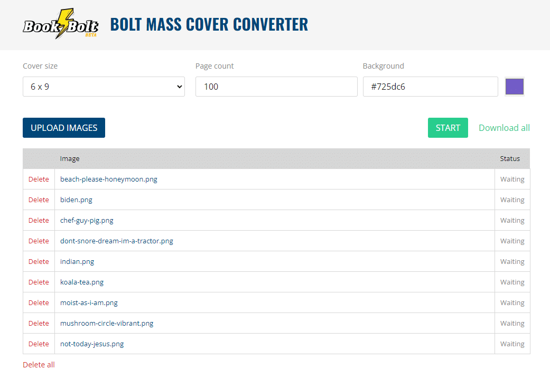Click the UPLOAD IMAGES button
The image size is (550, 379).
64,128
